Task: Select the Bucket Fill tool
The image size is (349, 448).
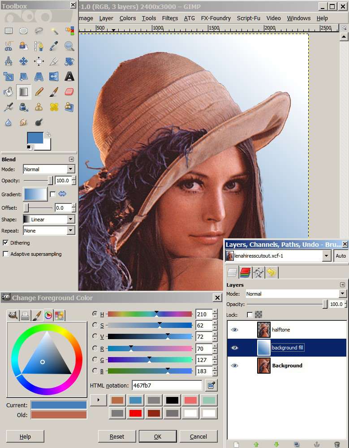Action: pyautogui.click(x=9, y=92)
